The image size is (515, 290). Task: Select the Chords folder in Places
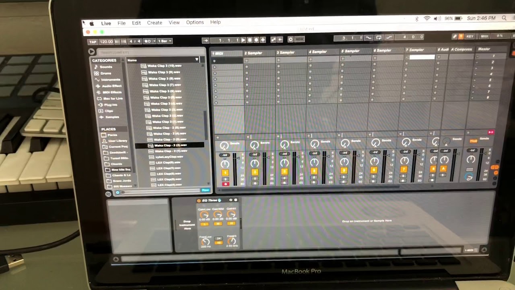[x=113, y=164]
